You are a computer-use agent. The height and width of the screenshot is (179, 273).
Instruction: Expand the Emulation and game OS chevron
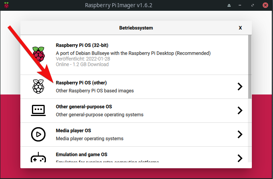240,158
